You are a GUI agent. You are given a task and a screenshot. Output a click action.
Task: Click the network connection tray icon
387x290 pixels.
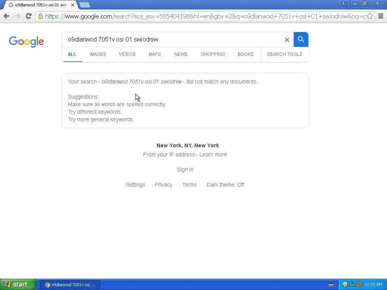tap(352, 284)
